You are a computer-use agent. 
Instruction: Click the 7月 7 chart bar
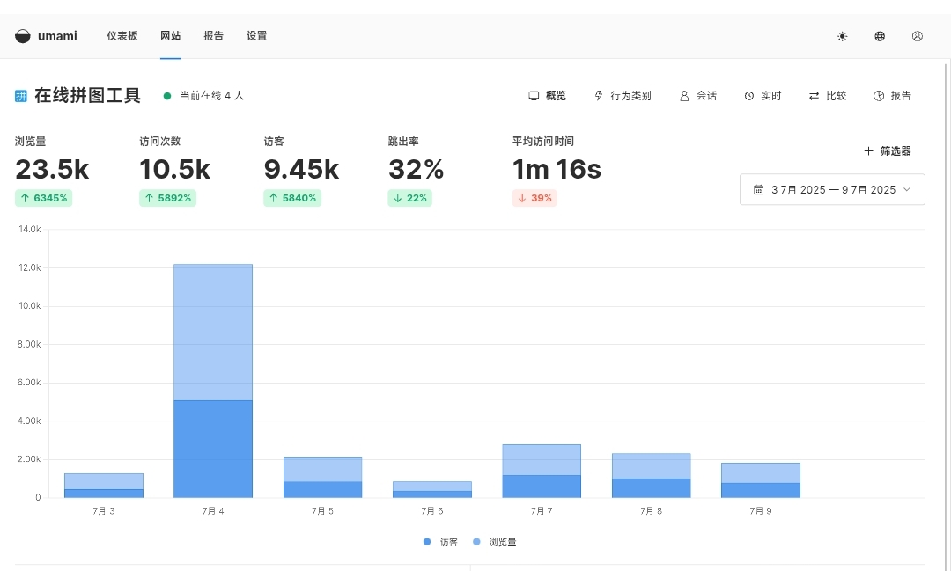542,471
